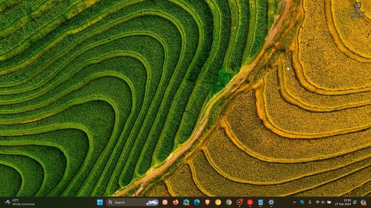Launch Firefox from the taskbar
The width and height of the screenshot is (371, 208).
(176, 202)
